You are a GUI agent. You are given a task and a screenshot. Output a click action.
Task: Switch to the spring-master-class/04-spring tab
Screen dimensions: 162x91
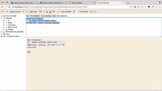(x=53, y=3)
